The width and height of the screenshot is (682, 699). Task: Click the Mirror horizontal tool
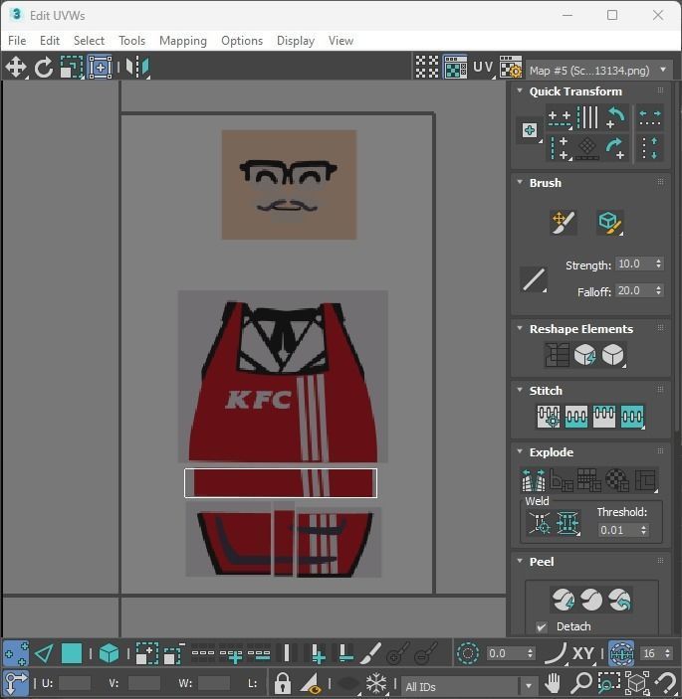(137, 68)
